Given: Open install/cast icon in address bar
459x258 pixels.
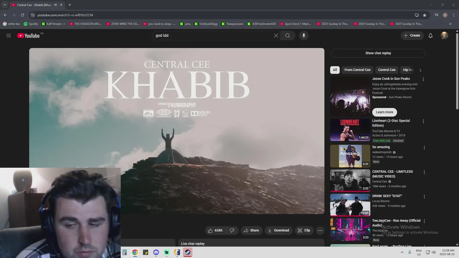Looking at the screenshot, I should [x=417, y=15].
